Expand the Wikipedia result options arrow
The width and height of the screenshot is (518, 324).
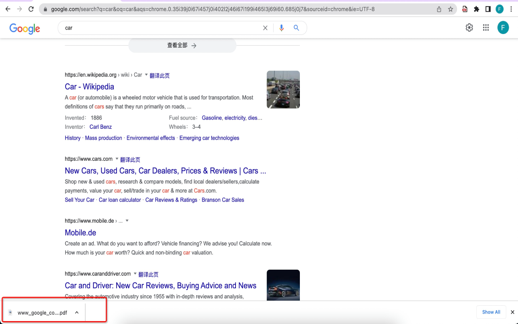[x=146, y=75]
